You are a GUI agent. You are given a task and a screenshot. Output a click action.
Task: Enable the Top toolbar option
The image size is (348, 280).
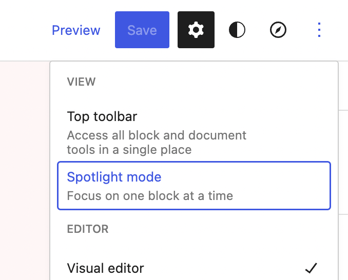194,132
